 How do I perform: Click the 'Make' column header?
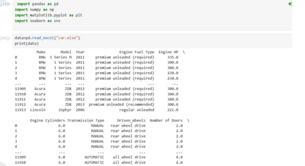pyautogui.click(x=41, y=52)
